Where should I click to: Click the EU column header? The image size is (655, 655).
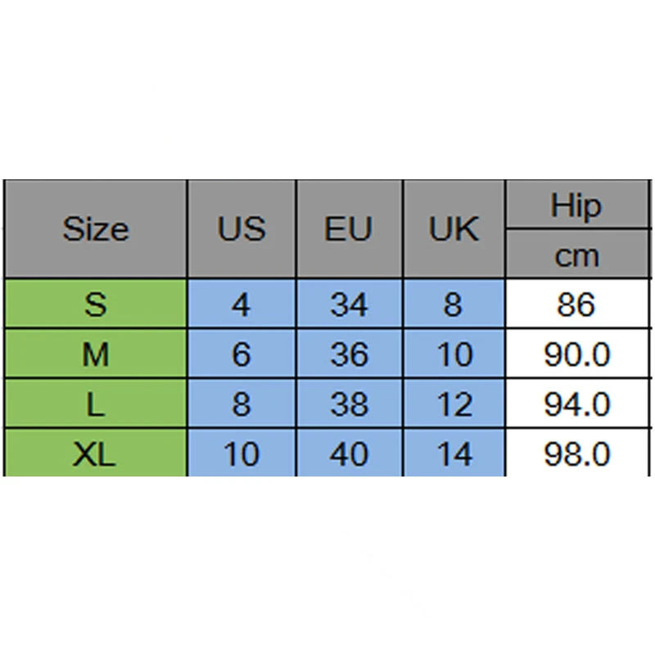[349, 229]
